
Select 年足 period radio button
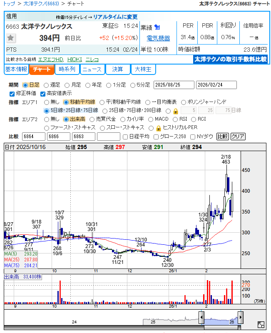(x=88, y=85)
